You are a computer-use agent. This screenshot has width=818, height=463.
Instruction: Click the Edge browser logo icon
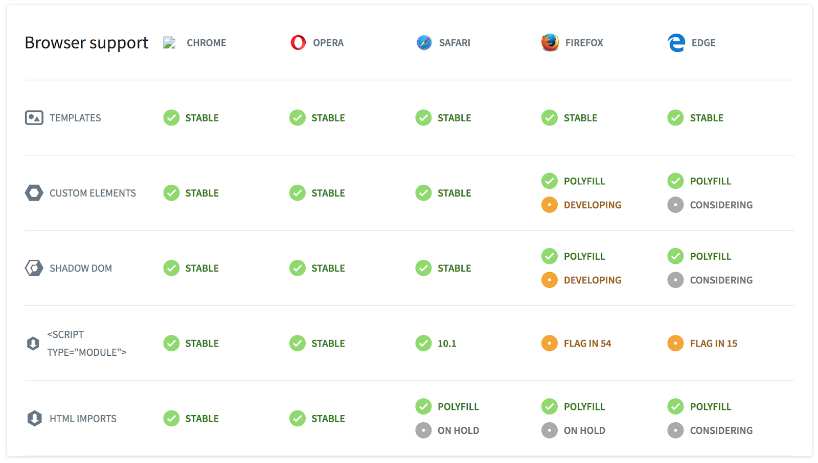point(676,43)
